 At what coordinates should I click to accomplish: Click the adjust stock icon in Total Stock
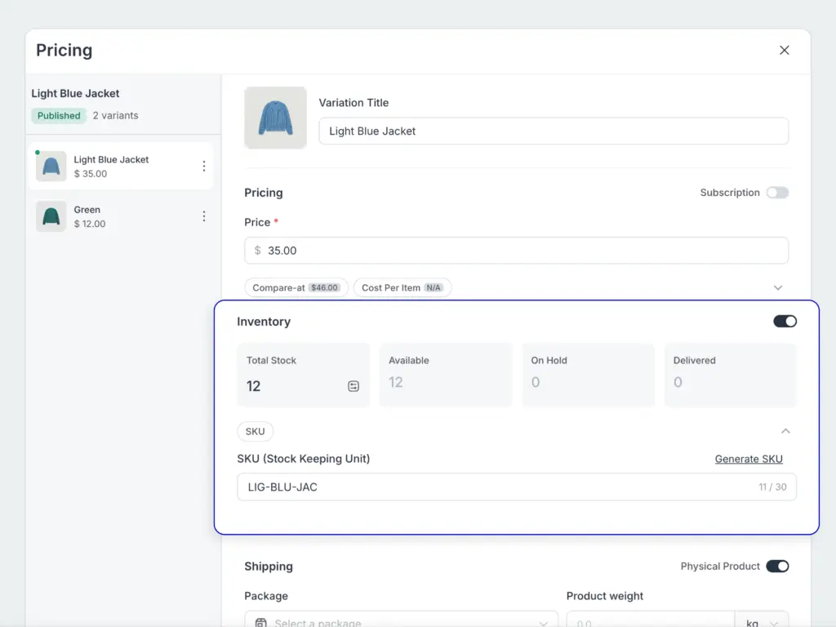(354, 386)
